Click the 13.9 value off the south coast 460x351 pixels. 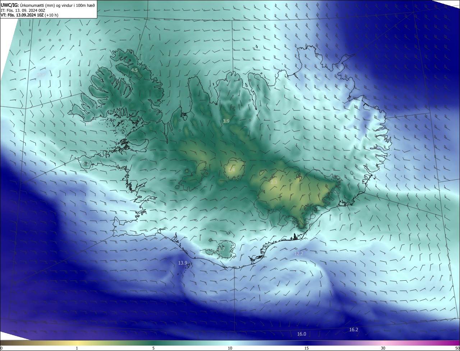point(183,263)
